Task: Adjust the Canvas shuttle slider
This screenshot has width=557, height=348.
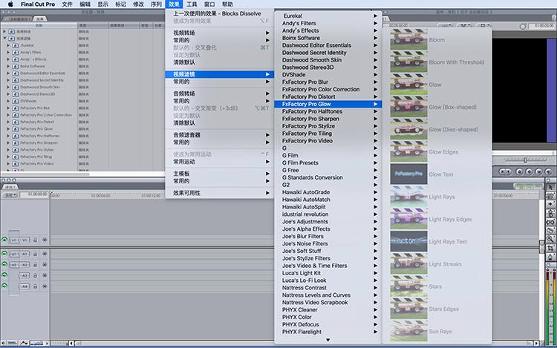Action: [x=525, y=160]
